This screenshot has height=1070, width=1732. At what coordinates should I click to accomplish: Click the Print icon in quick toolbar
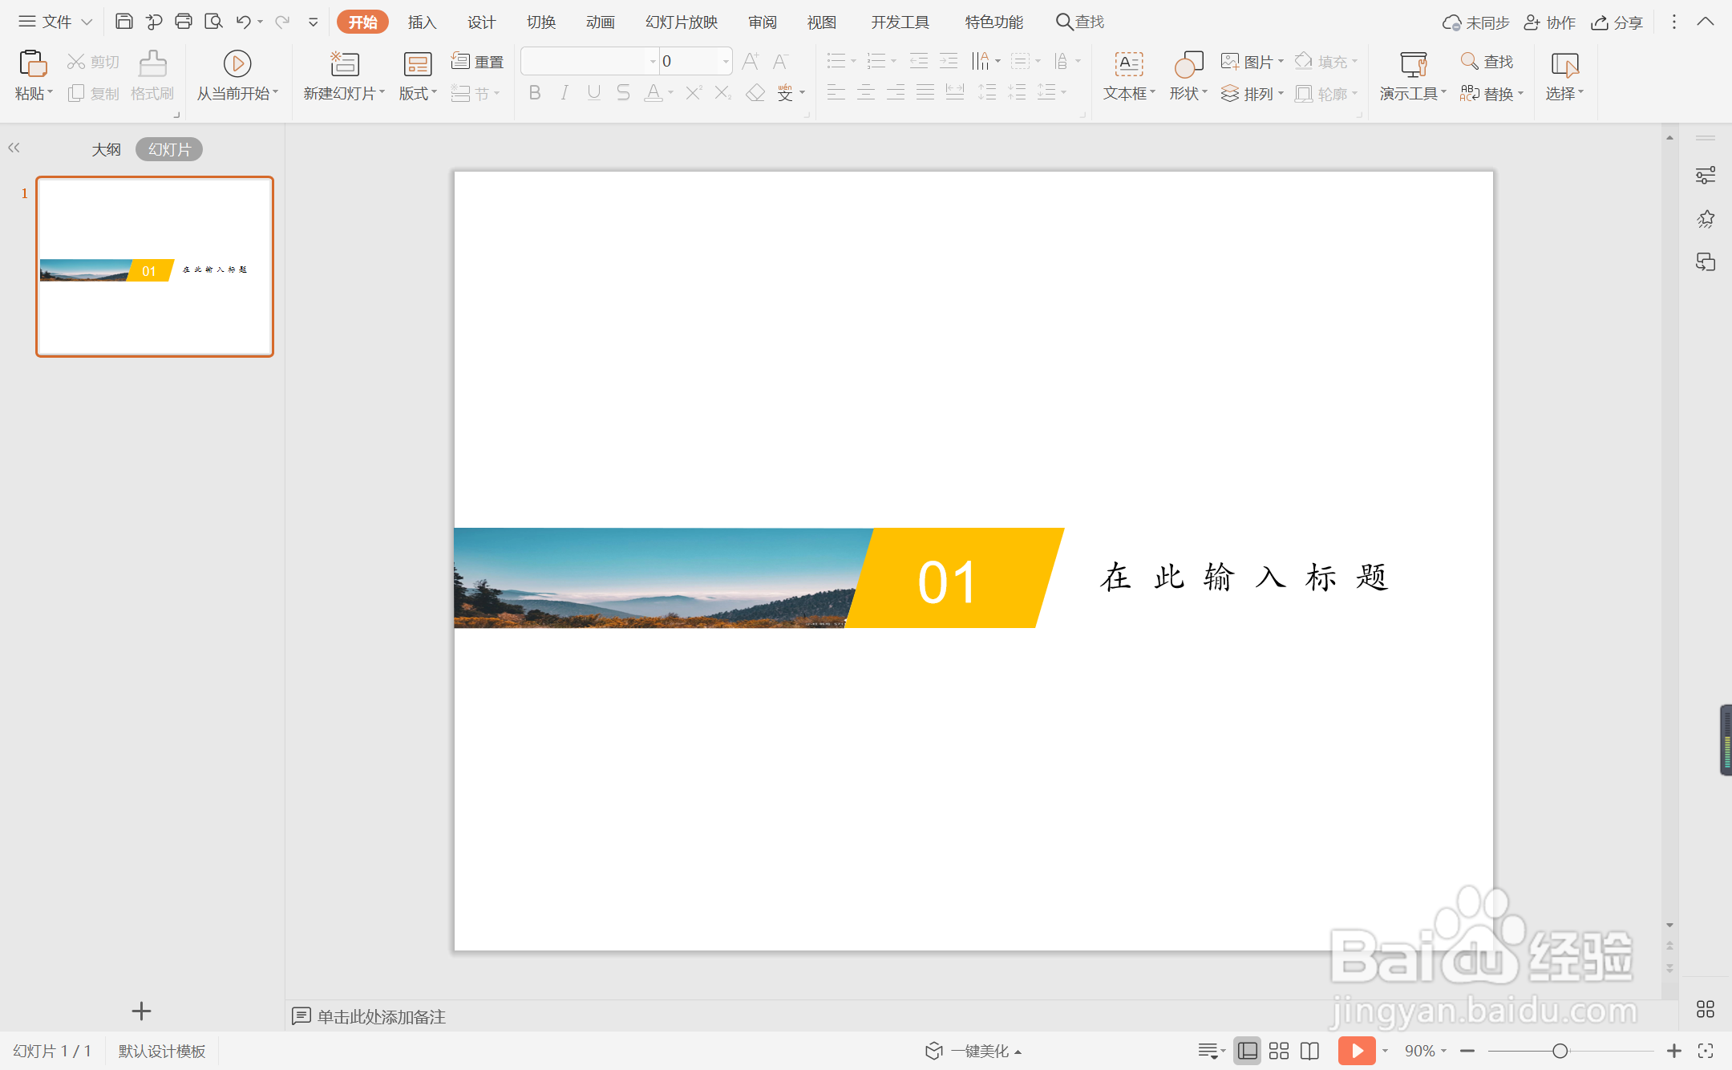point(184,22)
